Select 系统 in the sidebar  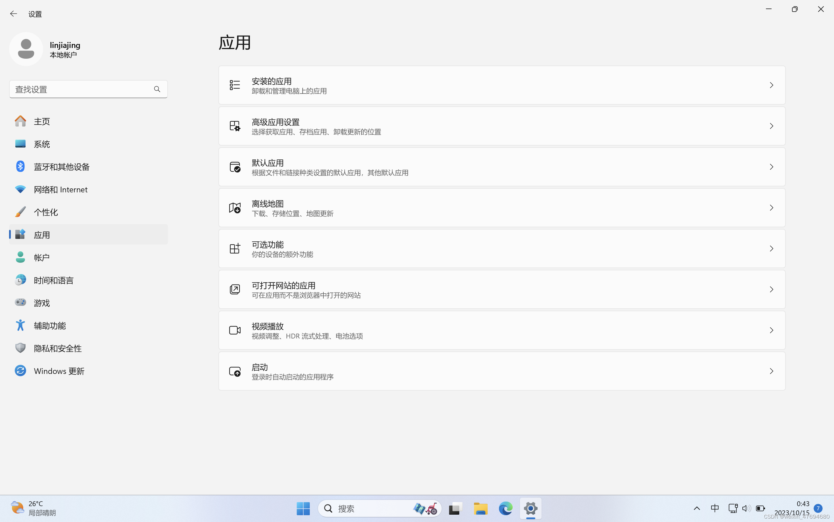click(41, 144)
